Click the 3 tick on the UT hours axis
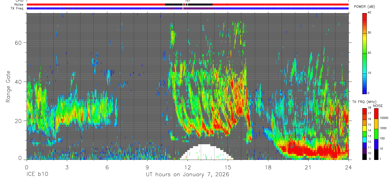392x181 pixels. [x=67, y=167]
